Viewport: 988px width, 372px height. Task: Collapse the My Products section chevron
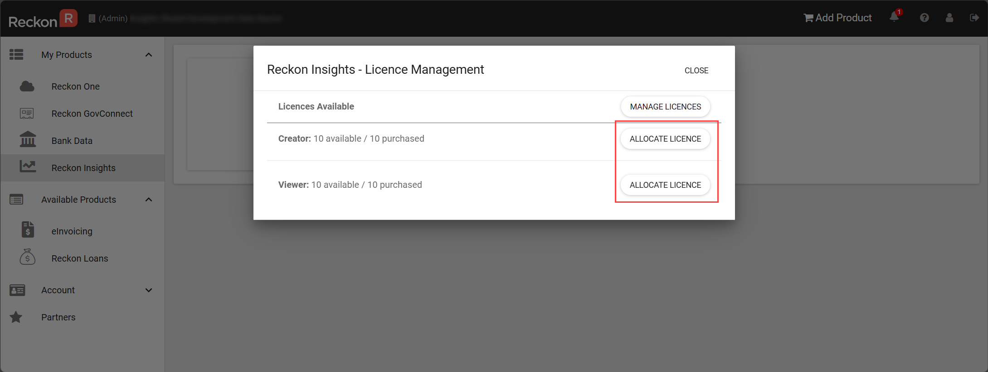(x=149, y=55)
